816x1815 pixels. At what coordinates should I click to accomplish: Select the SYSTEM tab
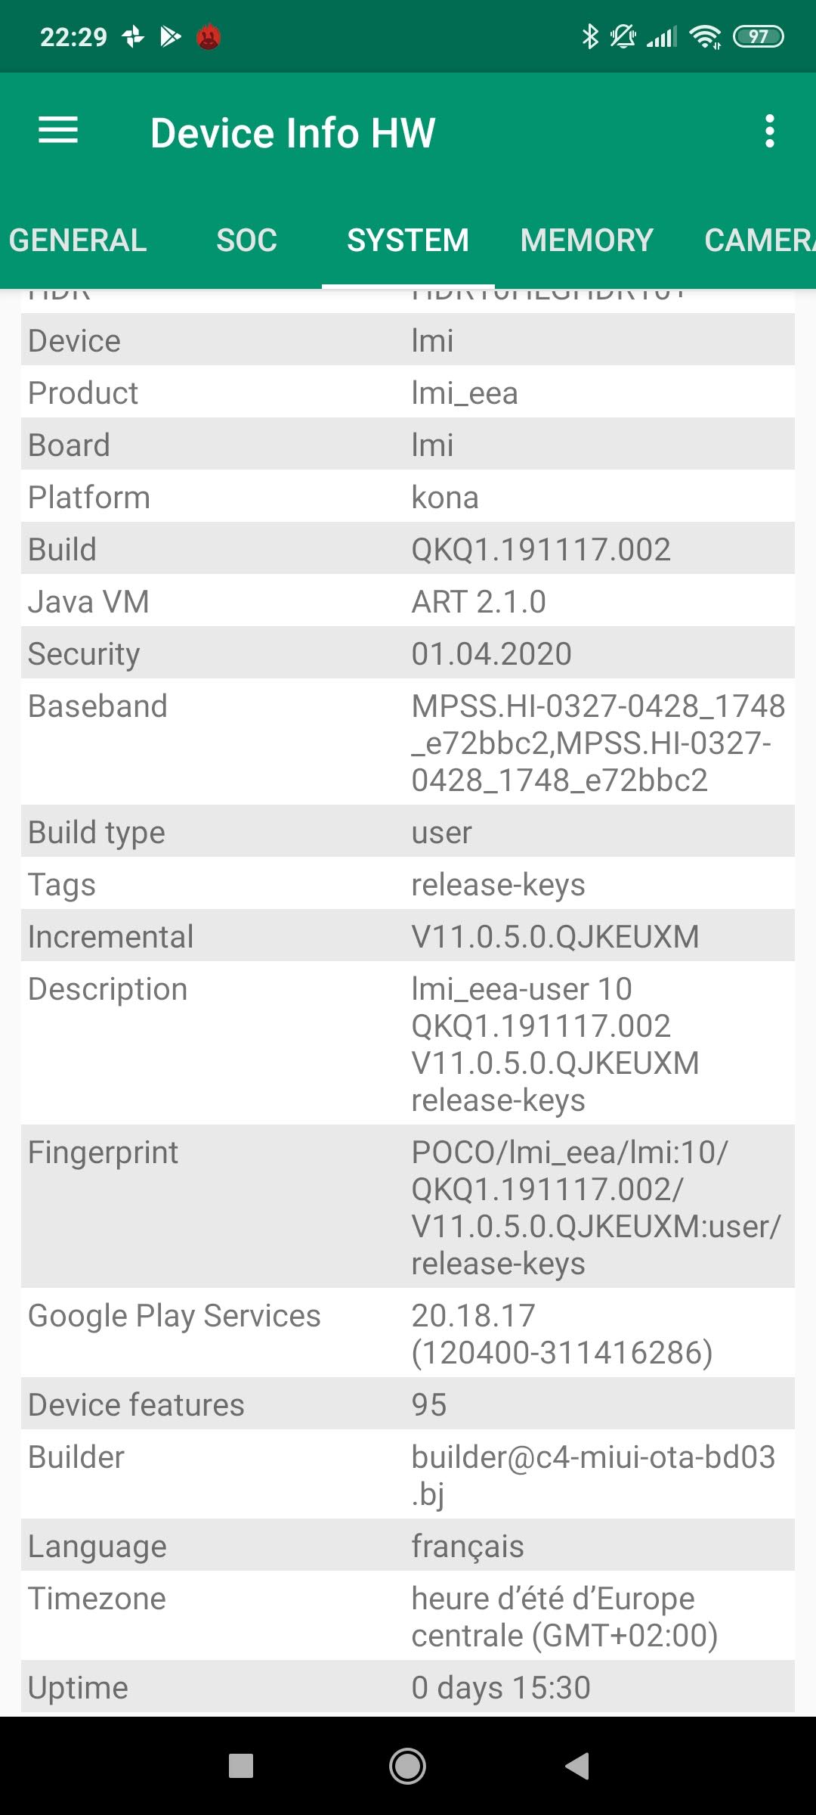click(x=408, y=240)
